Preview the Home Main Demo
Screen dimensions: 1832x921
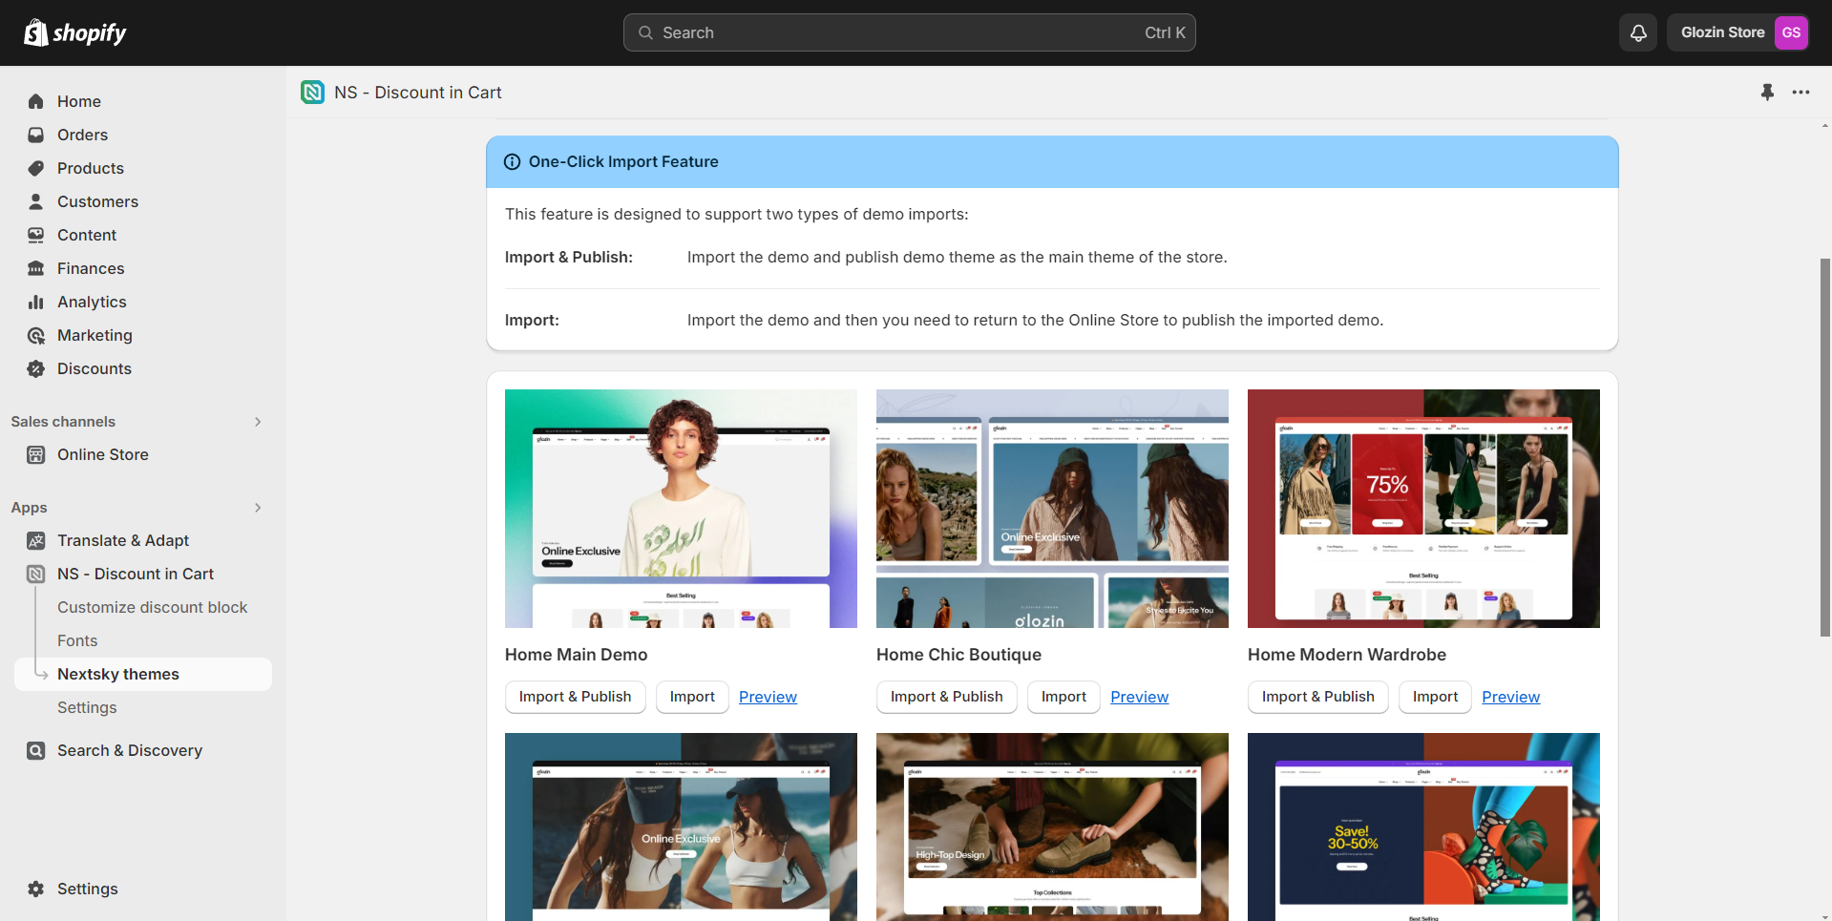768,697
